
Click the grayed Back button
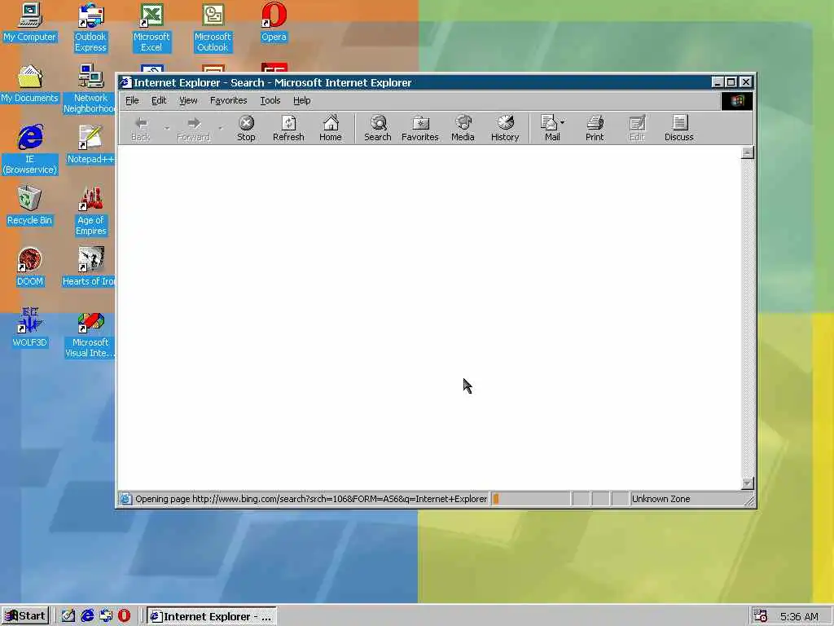(x=140, y=128)
